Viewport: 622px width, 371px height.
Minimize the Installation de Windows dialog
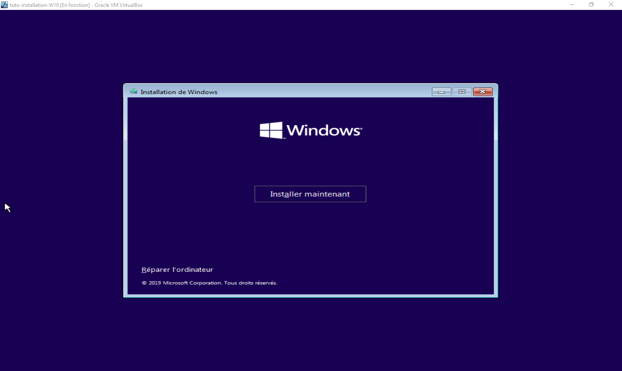pos(441,91)
